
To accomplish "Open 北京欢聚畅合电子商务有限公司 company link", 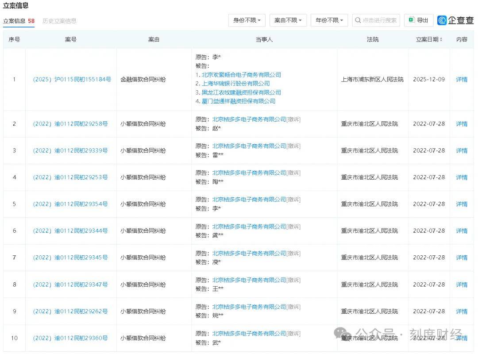I will (x=241, y=75).
